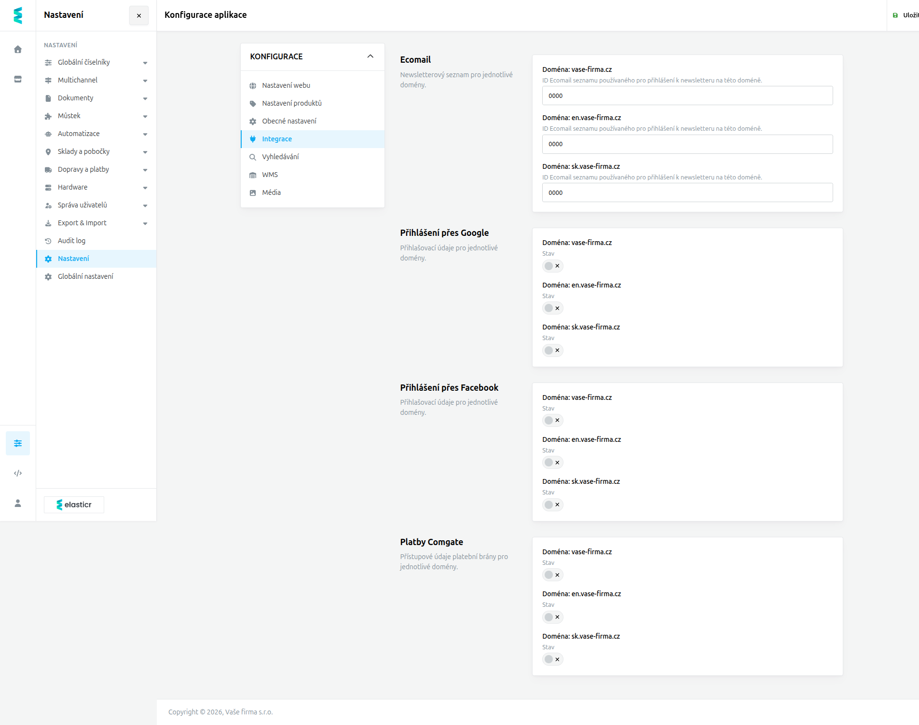Open the home icon in left rail

18,49
